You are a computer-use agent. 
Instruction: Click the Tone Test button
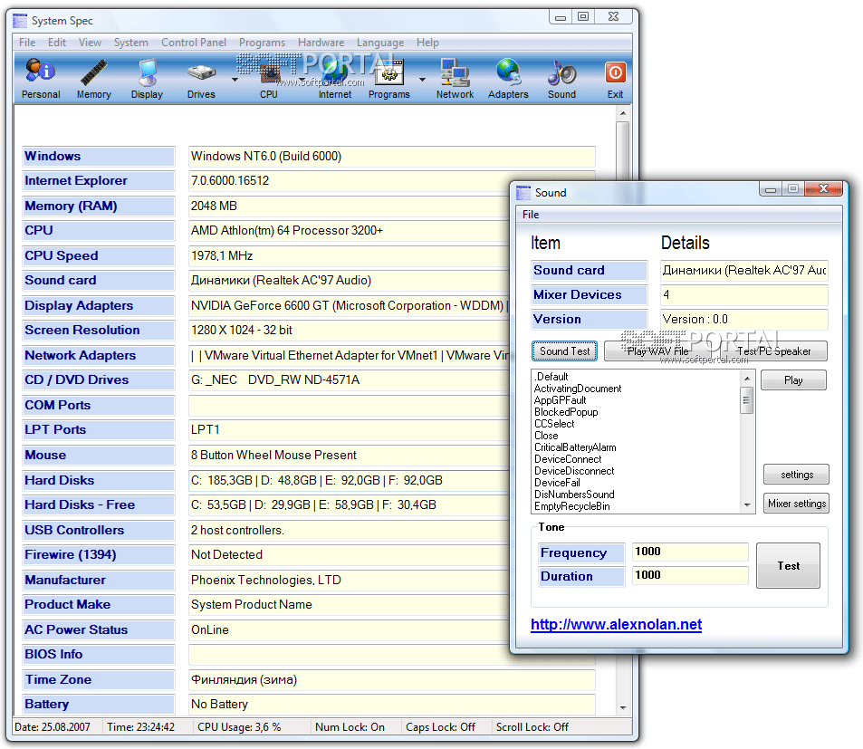[x=788, y=566]
